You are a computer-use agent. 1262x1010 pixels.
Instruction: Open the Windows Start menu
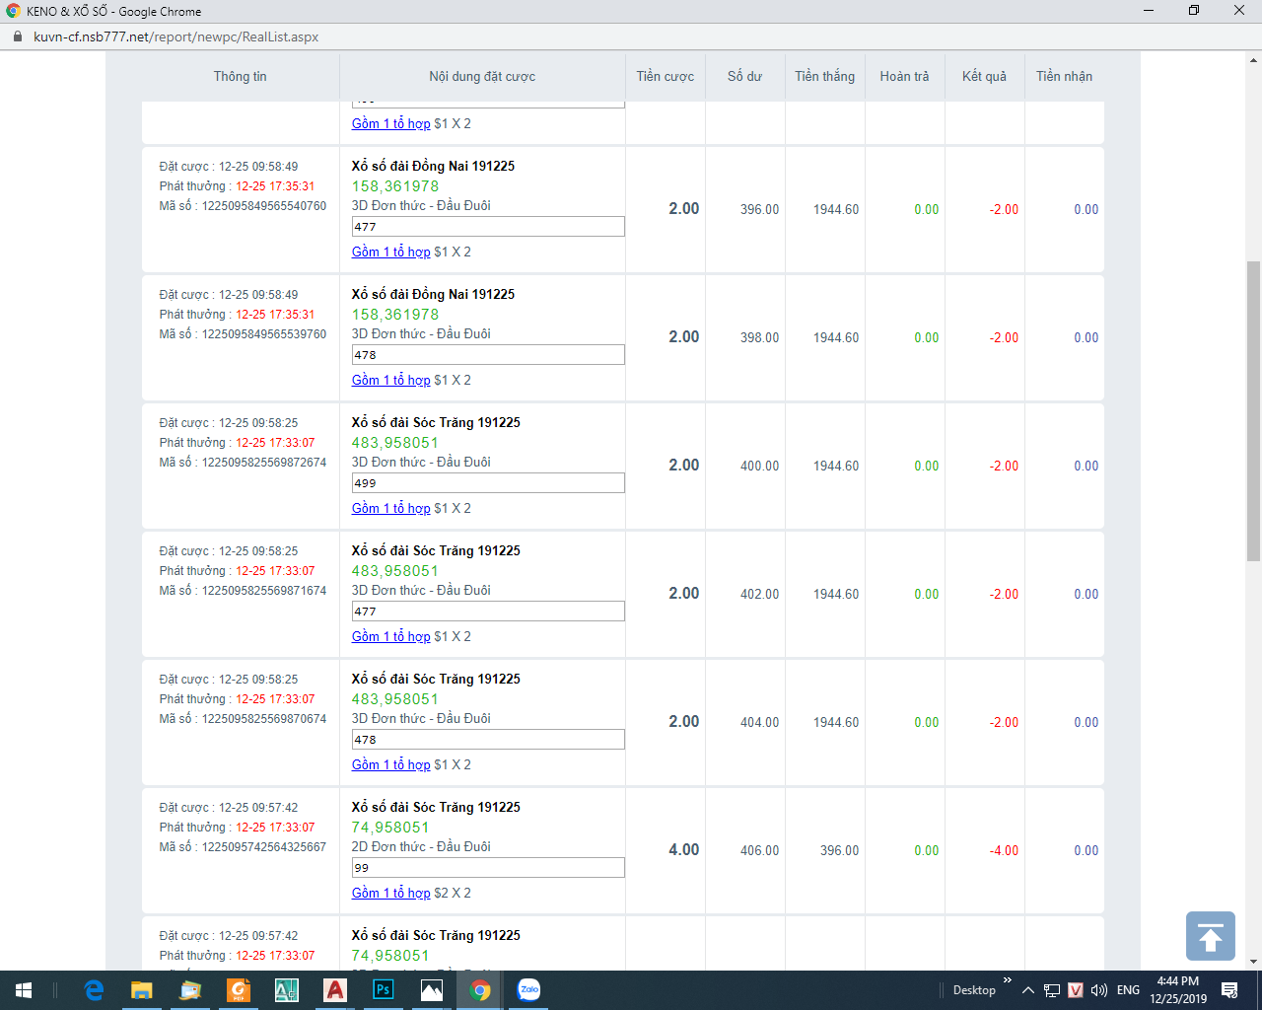click(x=24, y=990)
